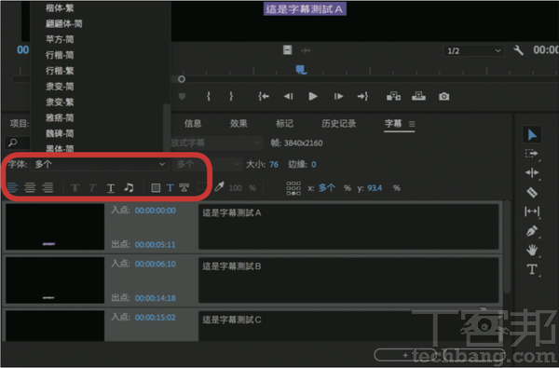Click the y position value 93.4
The image size is (559, 368).
[375, 188]
